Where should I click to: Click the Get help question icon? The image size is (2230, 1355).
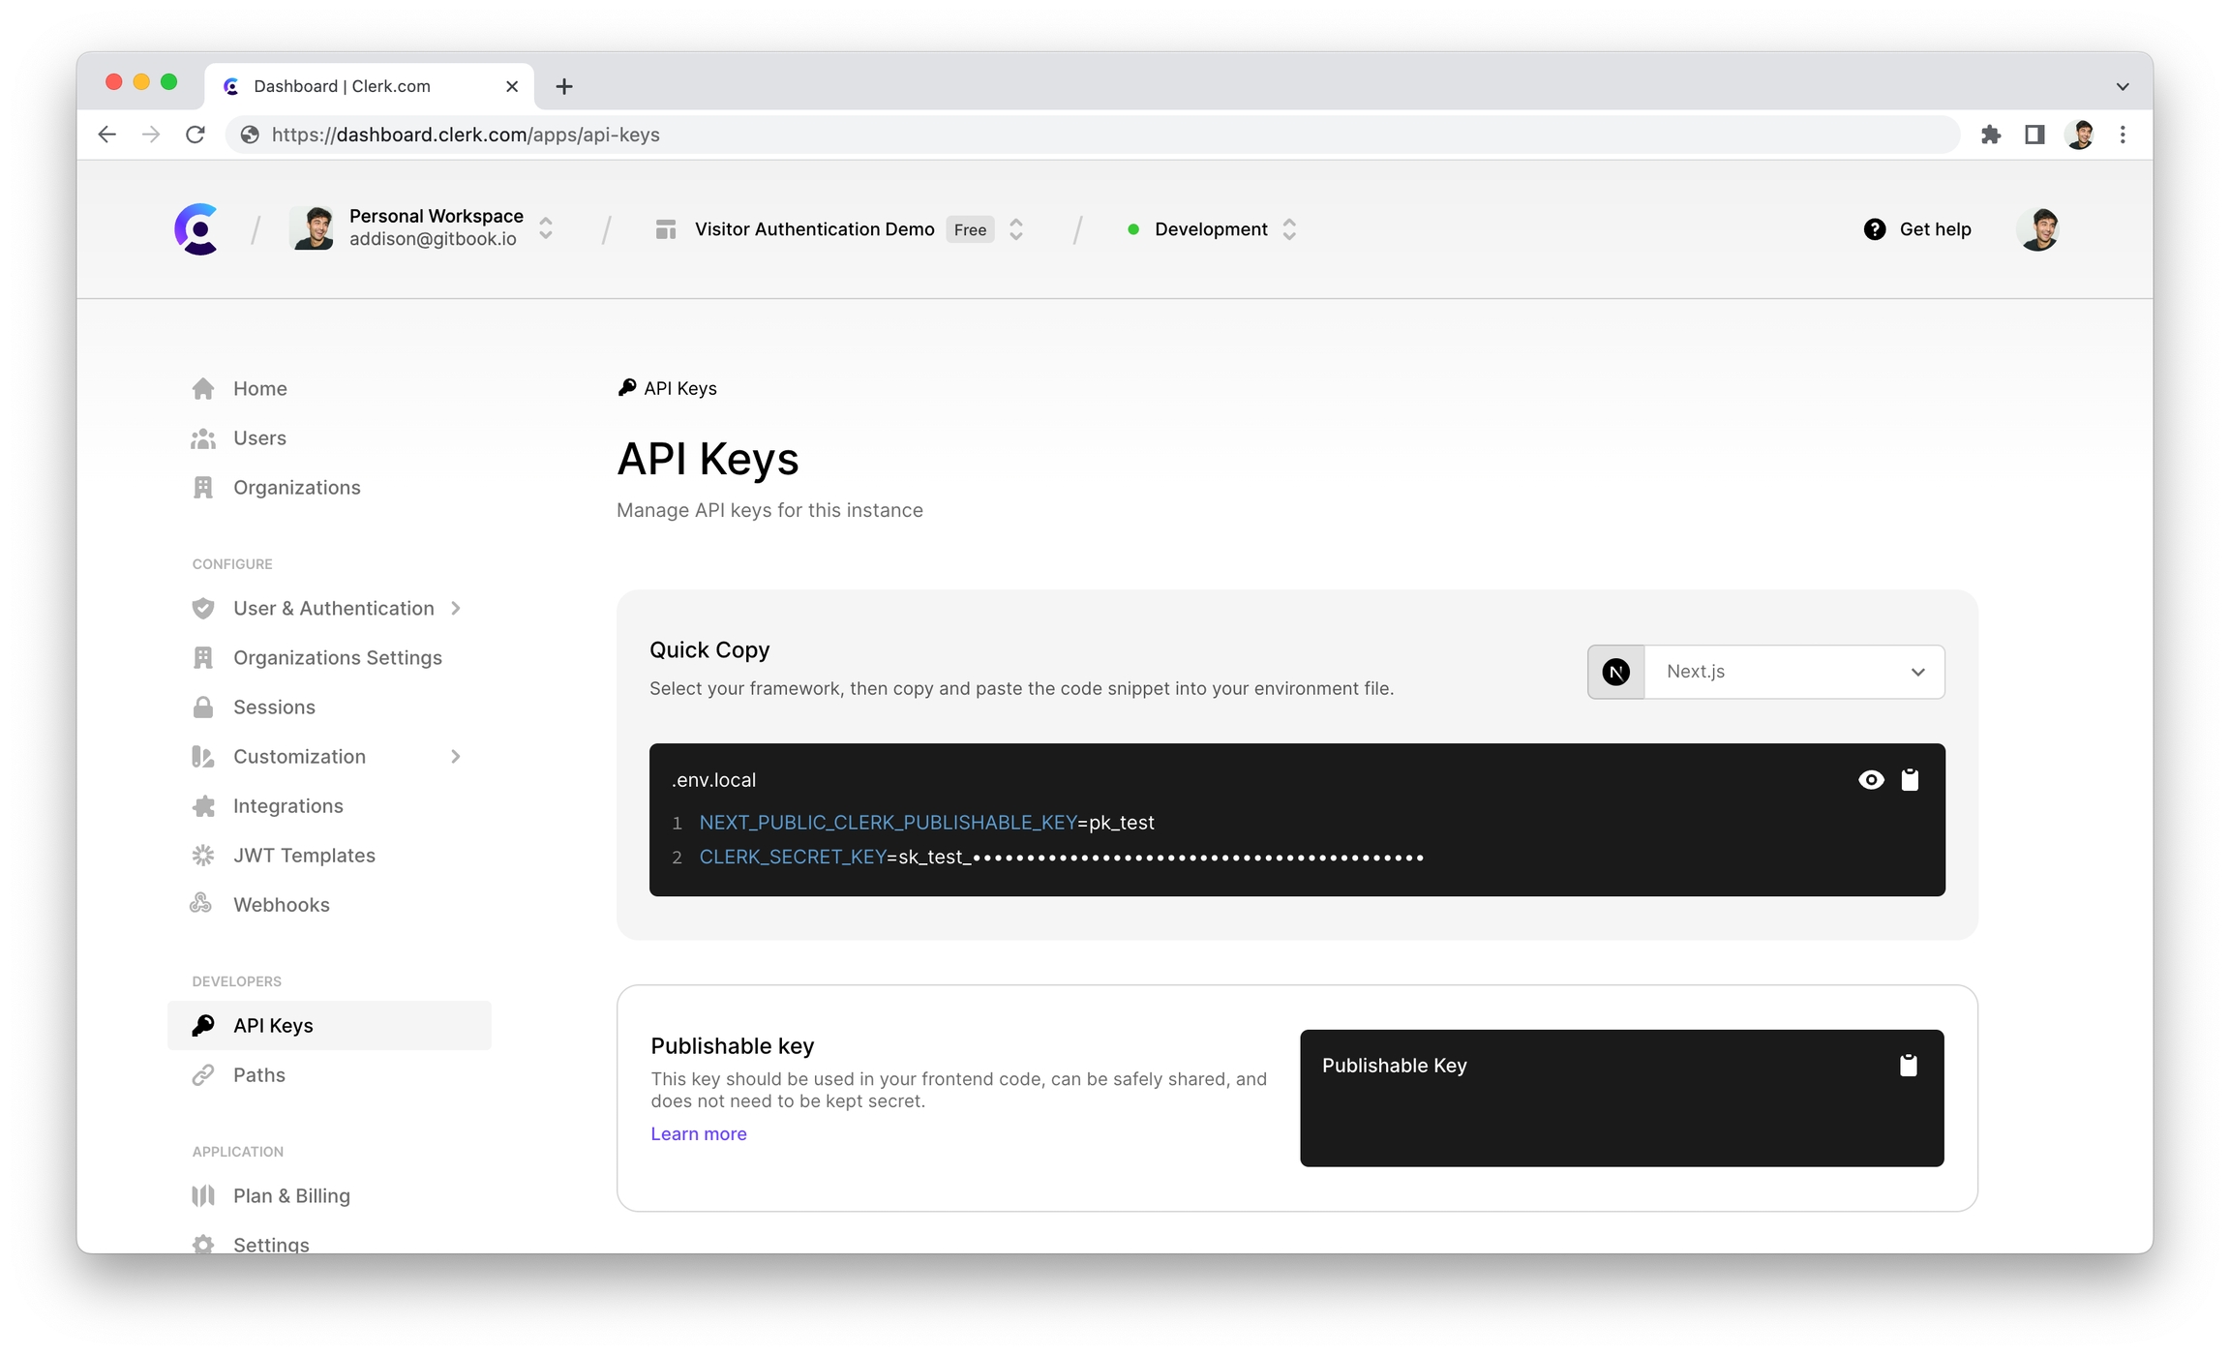(1874, 229)
